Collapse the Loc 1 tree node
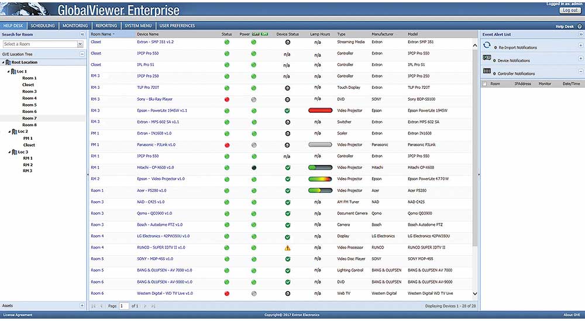Image resolution: width=585 pixels, height=321 pixels. click(x=9, y=71)
